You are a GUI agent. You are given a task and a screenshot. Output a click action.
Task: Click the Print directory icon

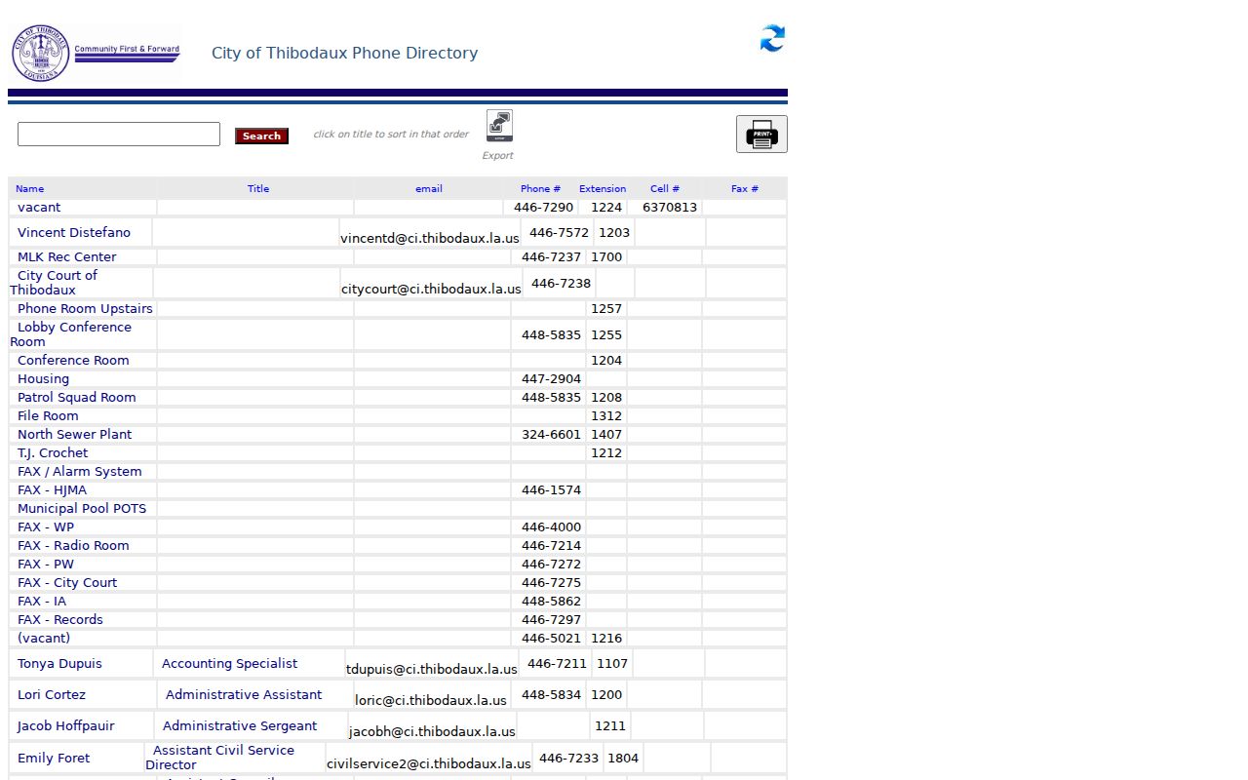[761, 135]
